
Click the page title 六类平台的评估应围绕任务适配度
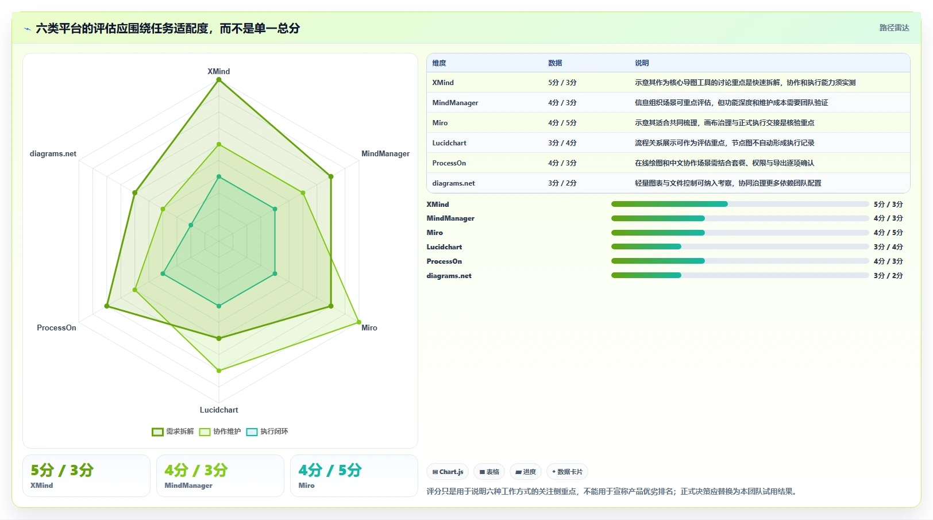point(168,28)
